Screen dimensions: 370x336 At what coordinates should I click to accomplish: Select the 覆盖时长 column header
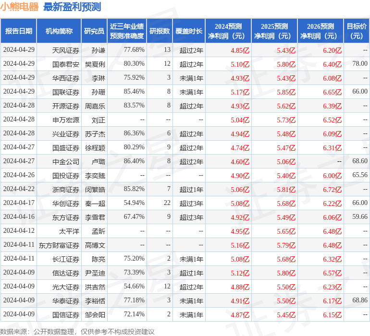(x=189, y=31)
